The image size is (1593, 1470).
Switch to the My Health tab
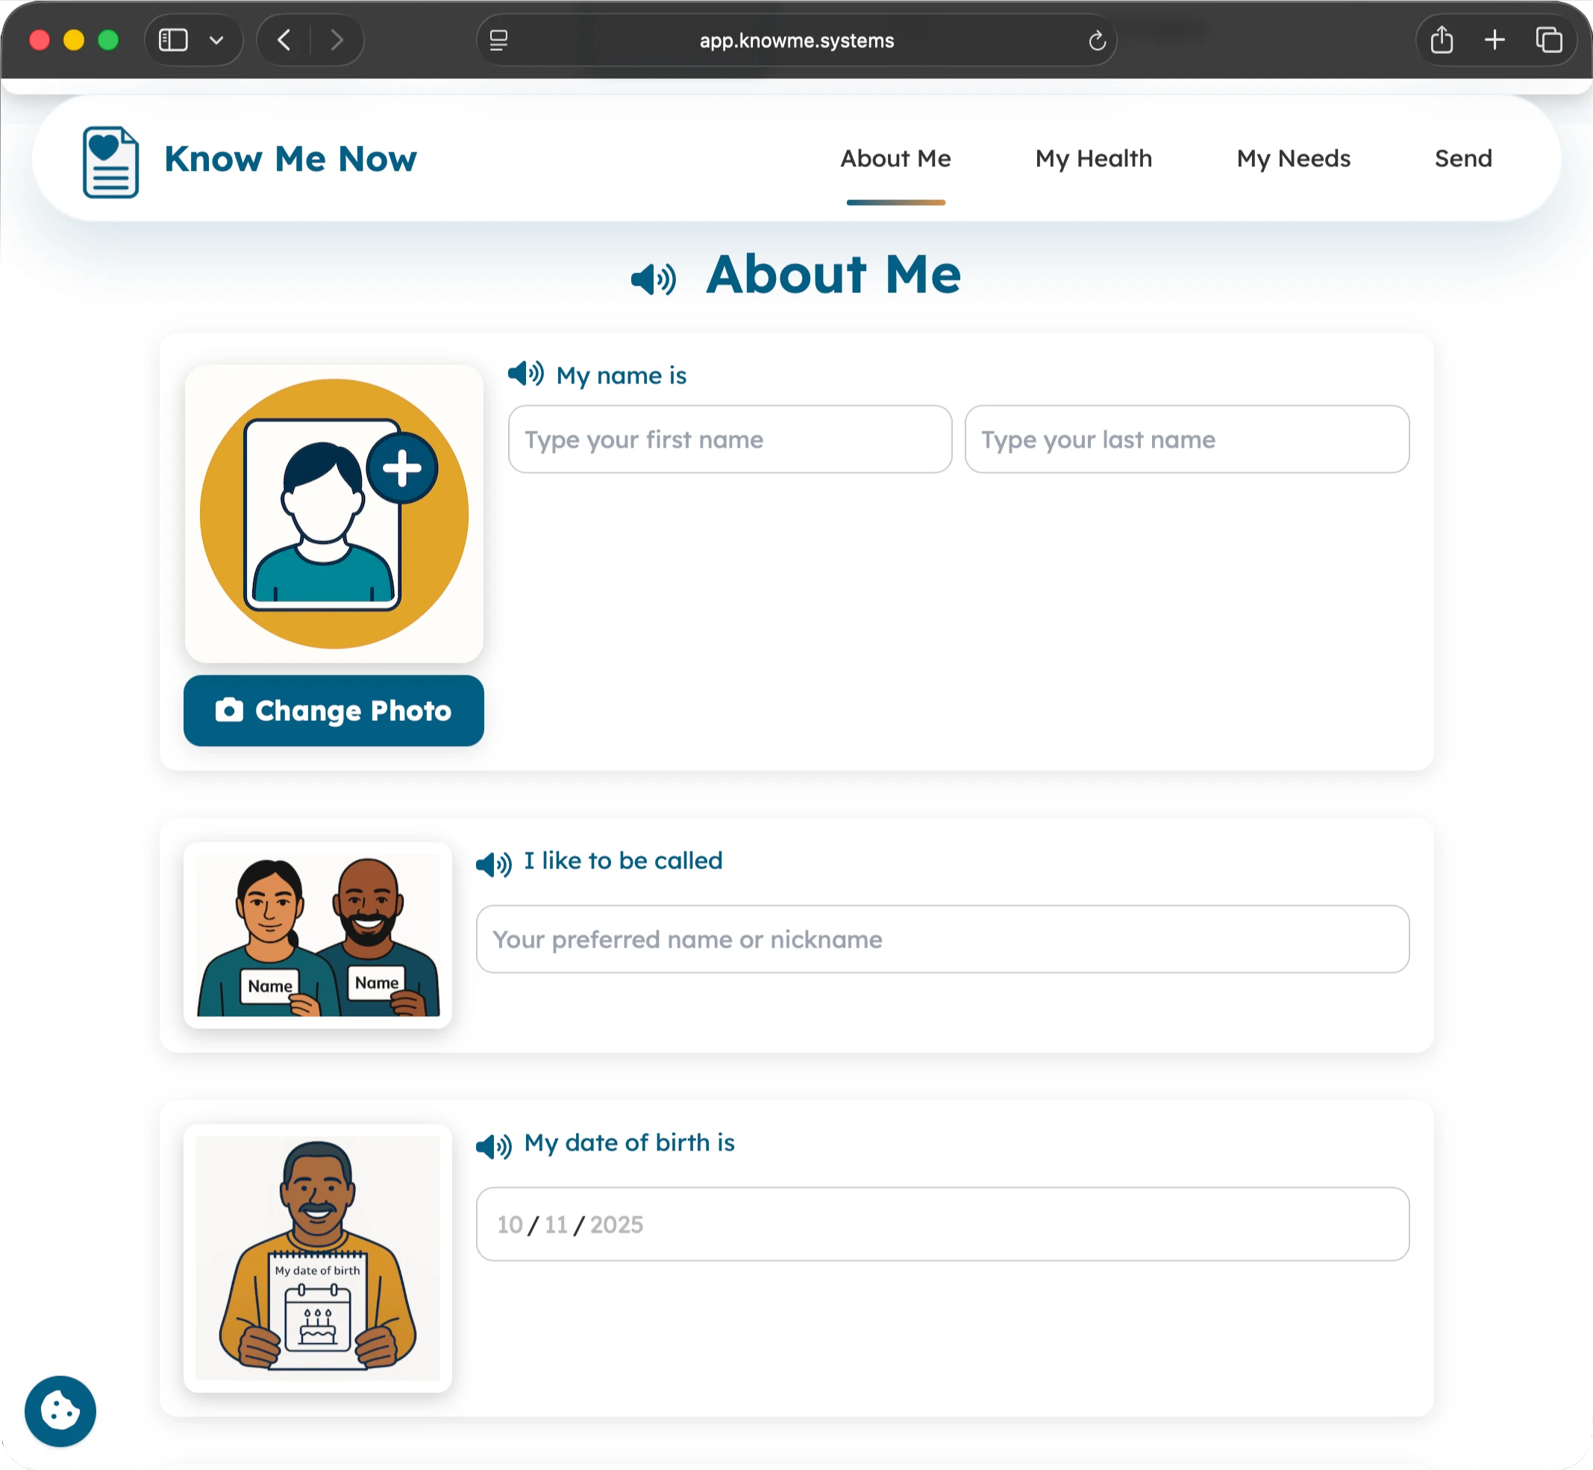[1093, 158]
